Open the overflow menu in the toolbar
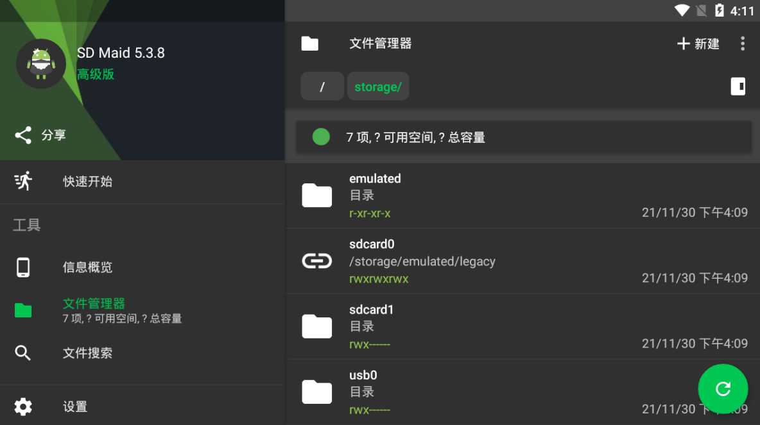This screenshot has width=760, height=425. [743, 44]
